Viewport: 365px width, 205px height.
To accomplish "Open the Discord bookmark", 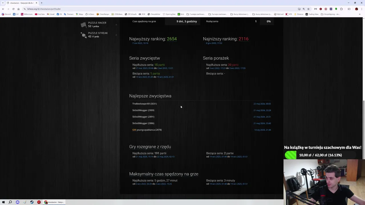I will coord(6,14).
